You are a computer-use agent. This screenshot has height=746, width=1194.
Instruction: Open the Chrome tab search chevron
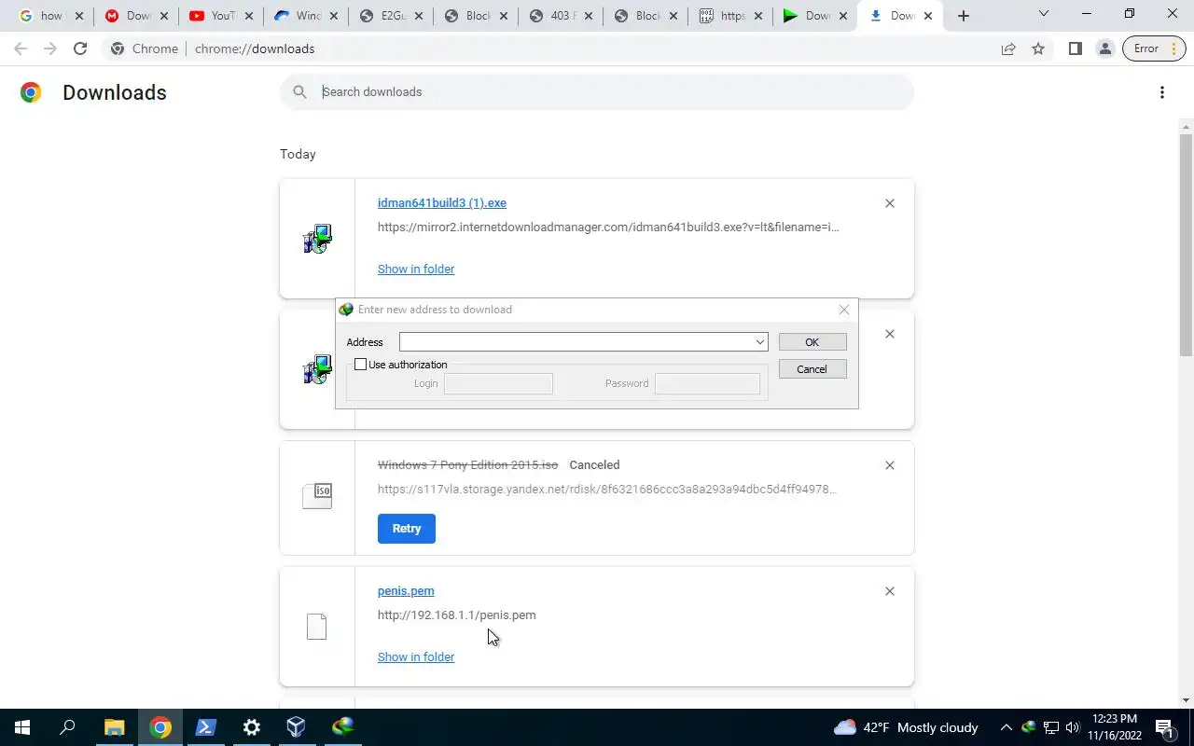click(x=1044, y=14)
